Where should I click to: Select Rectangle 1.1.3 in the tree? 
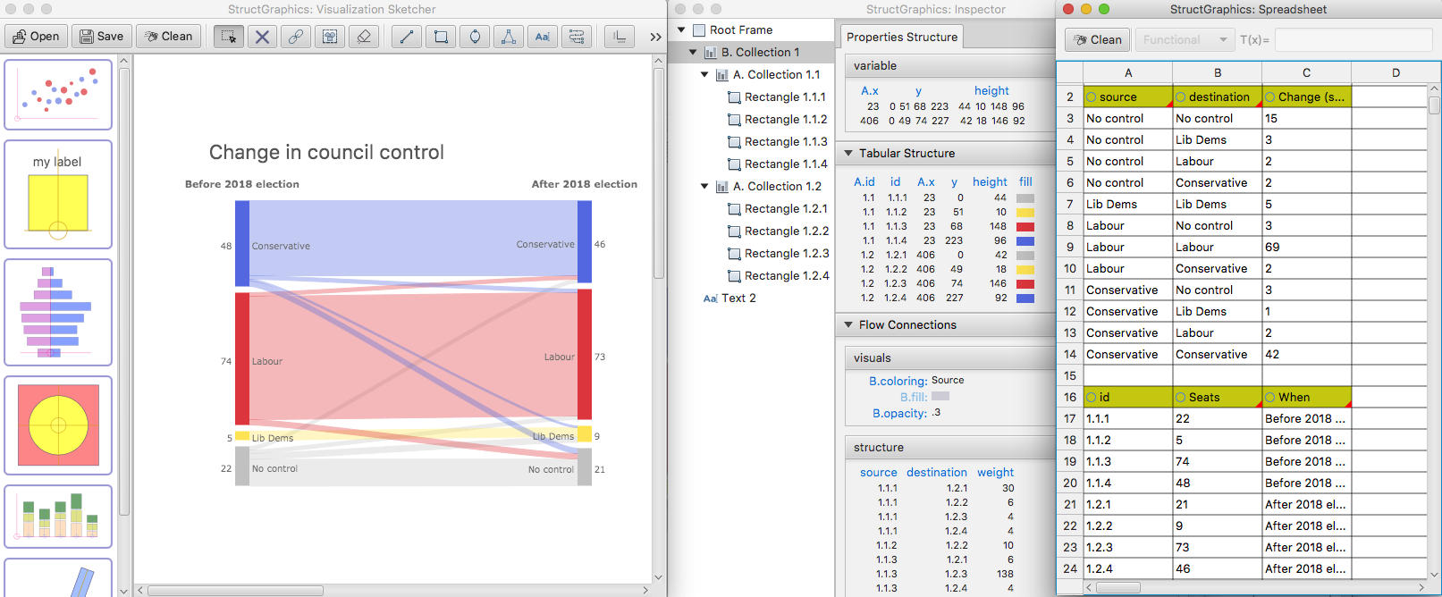[785, 141]
